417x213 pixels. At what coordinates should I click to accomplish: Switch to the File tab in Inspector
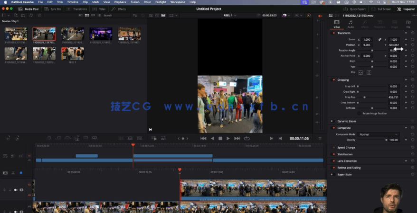click(408, 24)
